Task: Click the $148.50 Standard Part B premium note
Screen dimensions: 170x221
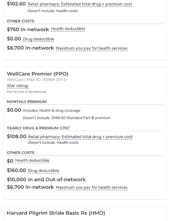Action: point(67,118)
